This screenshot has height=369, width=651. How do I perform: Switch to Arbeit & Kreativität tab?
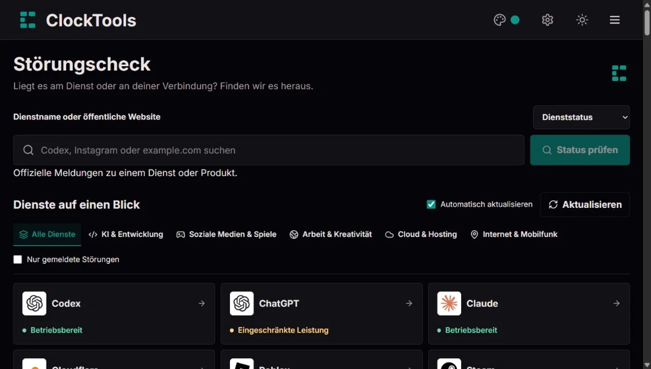[330, 234]
